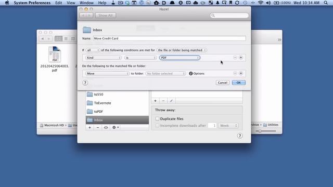
Task: Click the volume icon in the menu bar
Action: pos(268,3)
